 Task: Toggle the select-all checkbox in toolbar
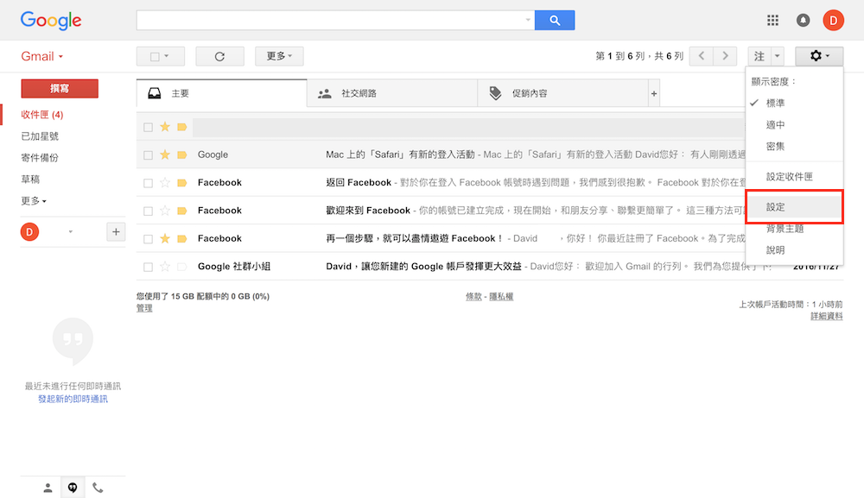(x=156, y=57)
